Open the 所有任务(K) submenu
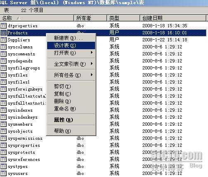The height and width of the screenshot is (177, 208). (x=71, y=75)
